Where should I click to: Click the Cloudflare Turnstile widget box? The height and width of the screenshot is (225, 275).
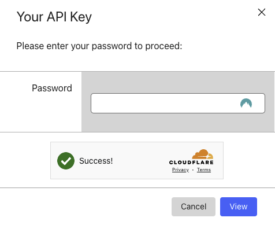tap(137, 161)
